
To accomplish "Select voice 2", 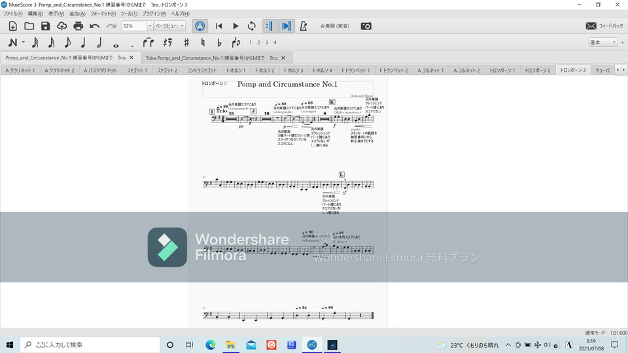I will [x=259, y=42].
